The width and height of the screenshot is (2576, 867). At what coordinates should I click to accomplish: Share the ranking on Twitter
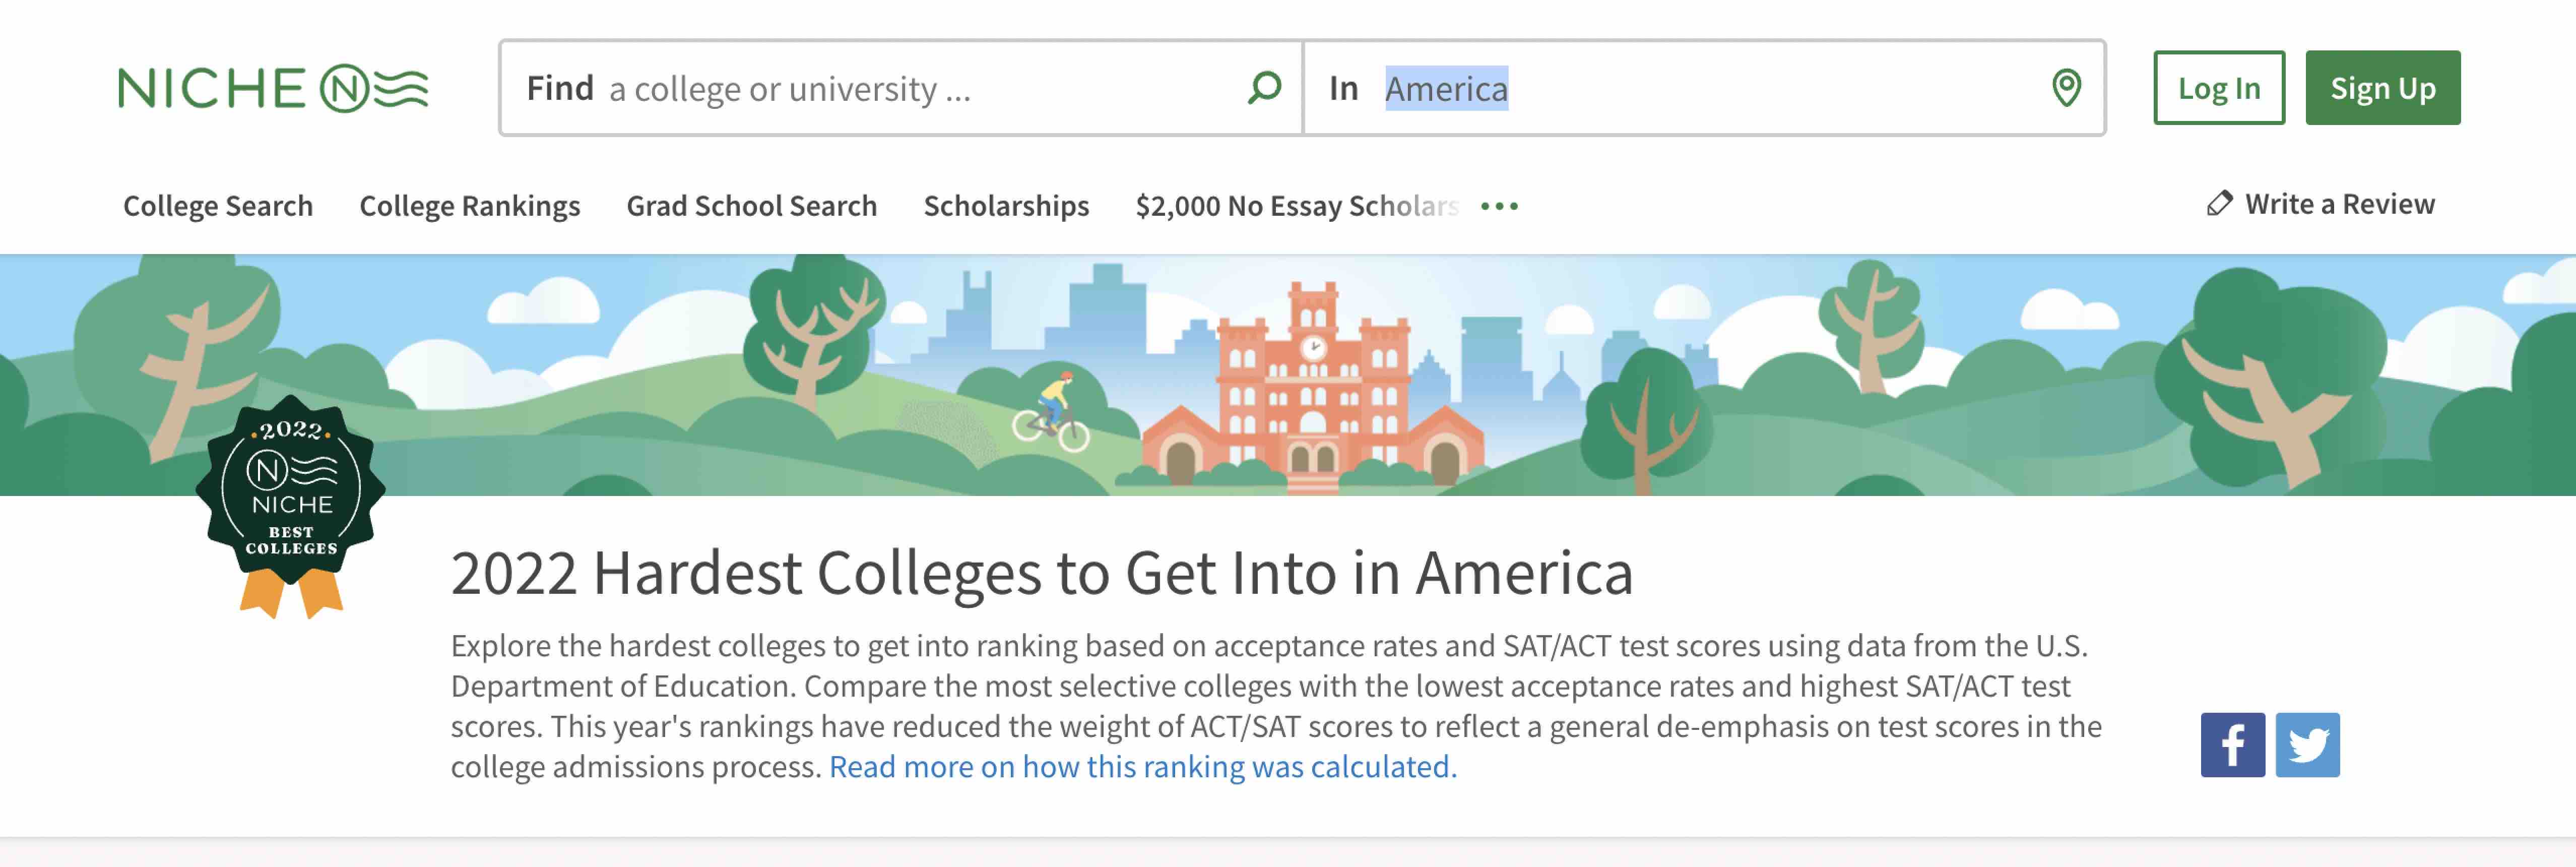2307,745
